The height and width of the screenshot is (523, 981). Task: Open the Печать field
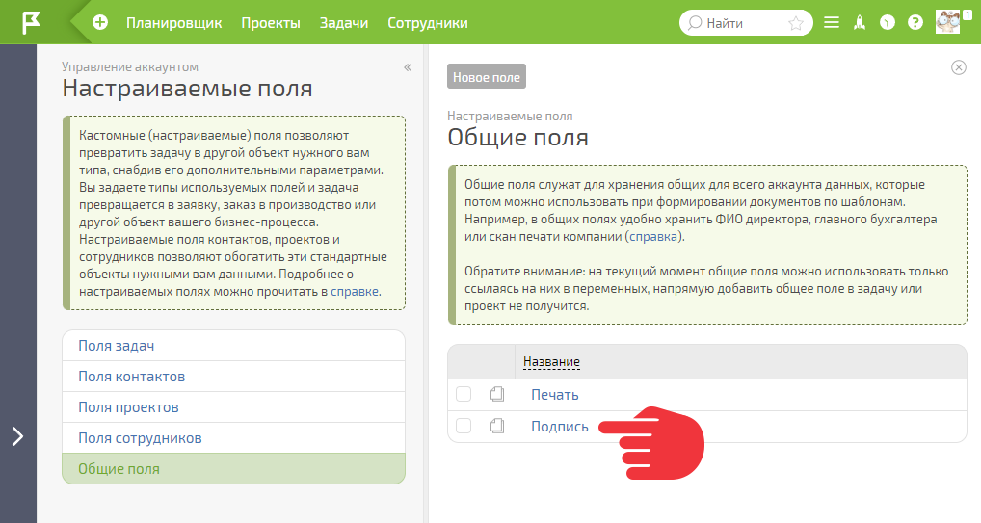tap(554, 395)
